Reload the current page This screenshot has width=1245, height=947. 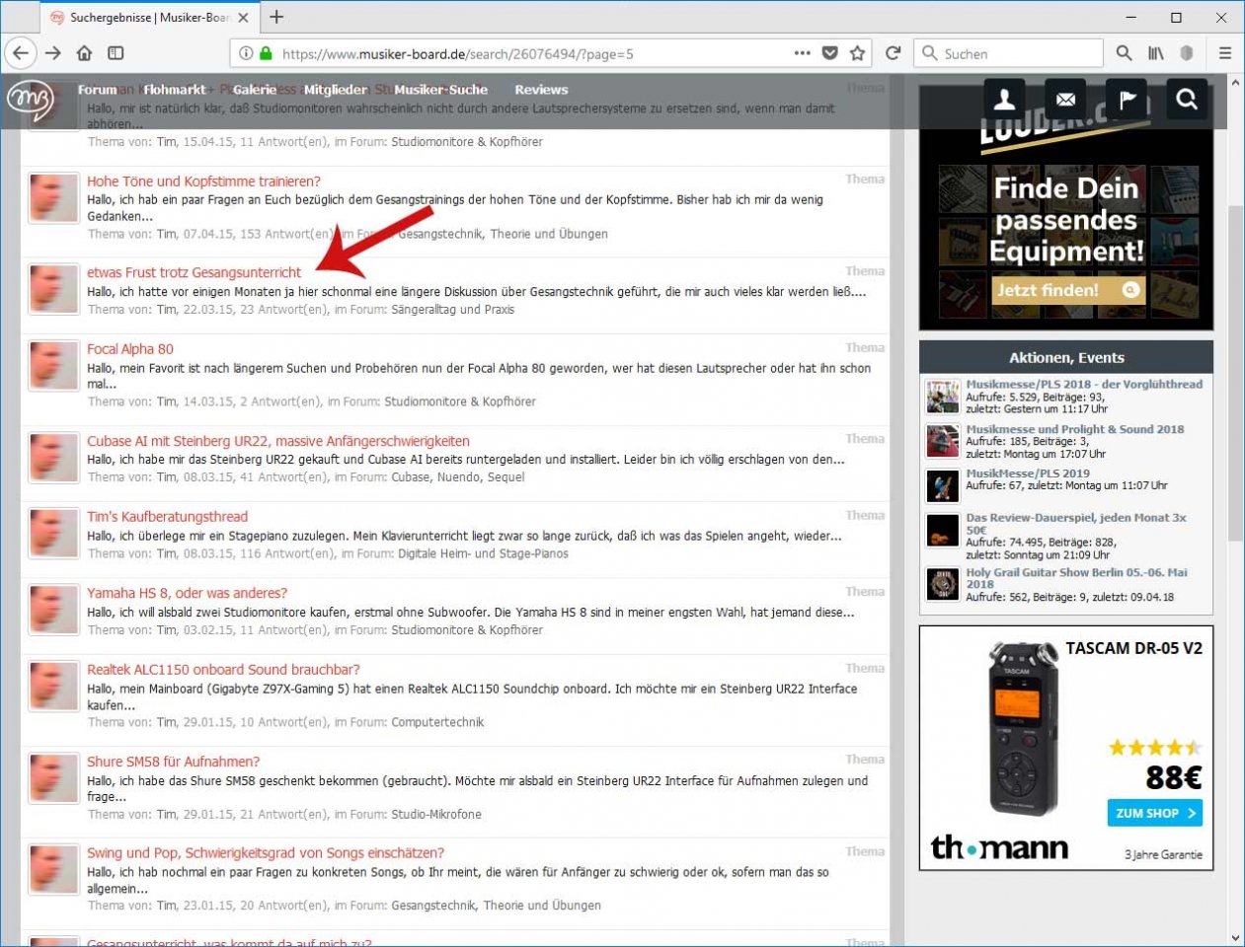(x=894, y=53)
